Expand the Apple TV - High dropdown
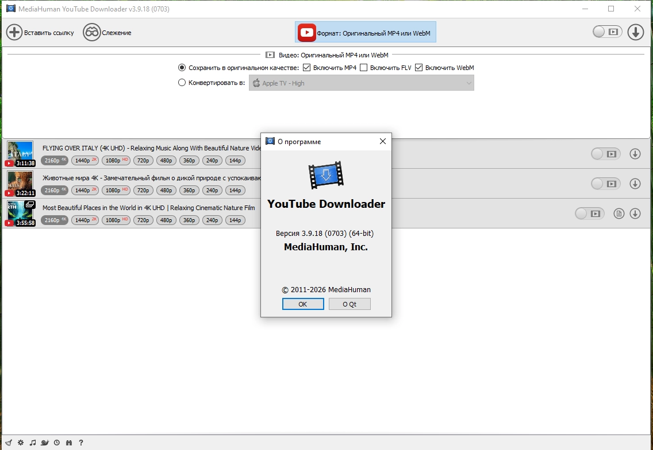Viewport: 653px width, 450px height. pyautogui.click(x=361, y=83)
